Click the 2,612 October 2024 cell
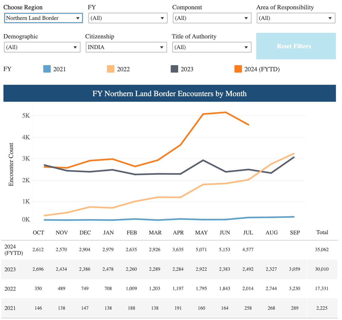Image resolution: width=342 pixels, height=320 pixels. point(38,250)
